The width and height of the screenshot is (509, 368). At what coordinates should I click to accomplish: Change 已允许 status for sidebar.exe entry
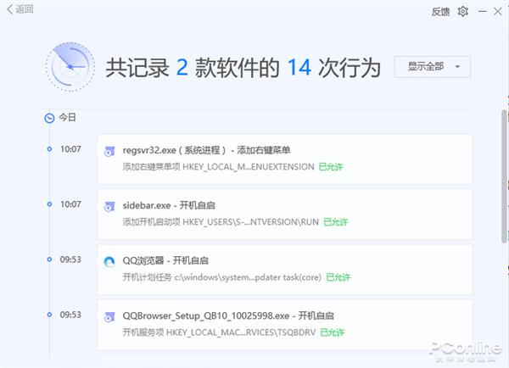pos(336,222)
